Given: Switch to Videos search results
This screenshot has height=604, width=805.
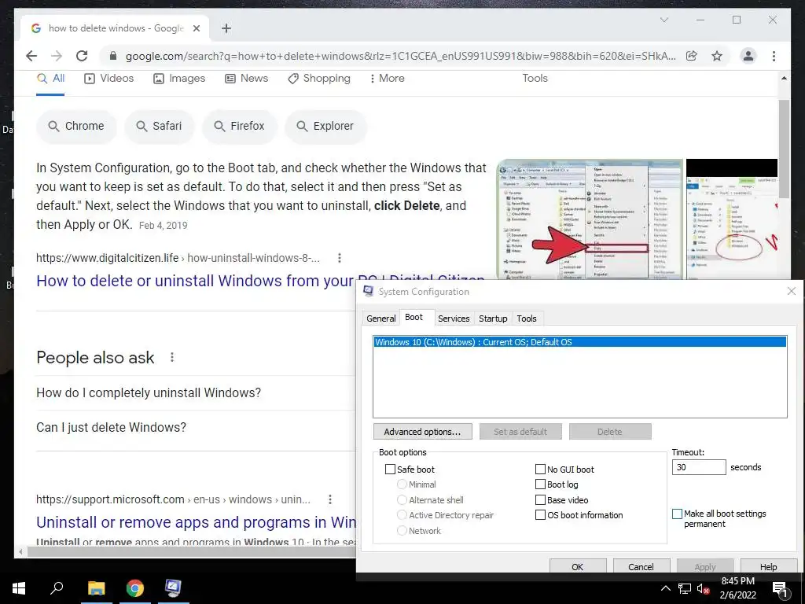Looking at the screenshot, I should click(108, 79).
